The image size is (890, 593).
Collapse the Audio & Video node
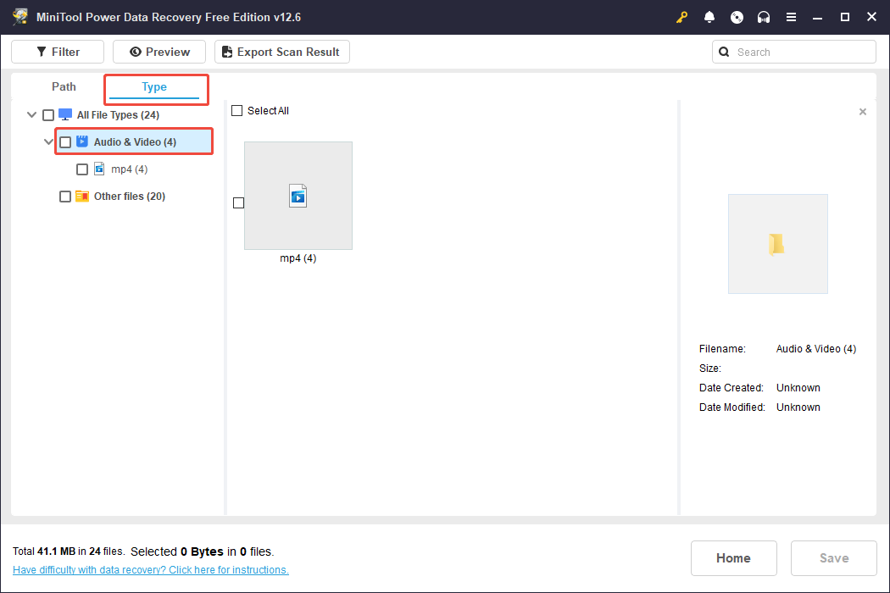(48, 141)
